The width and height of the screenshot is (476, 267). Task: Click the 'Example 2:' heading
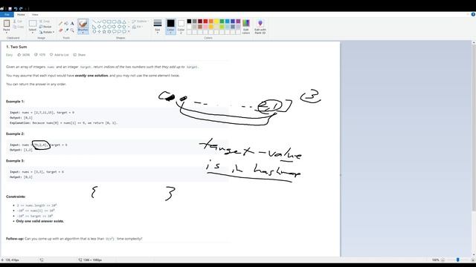[15, 133]
